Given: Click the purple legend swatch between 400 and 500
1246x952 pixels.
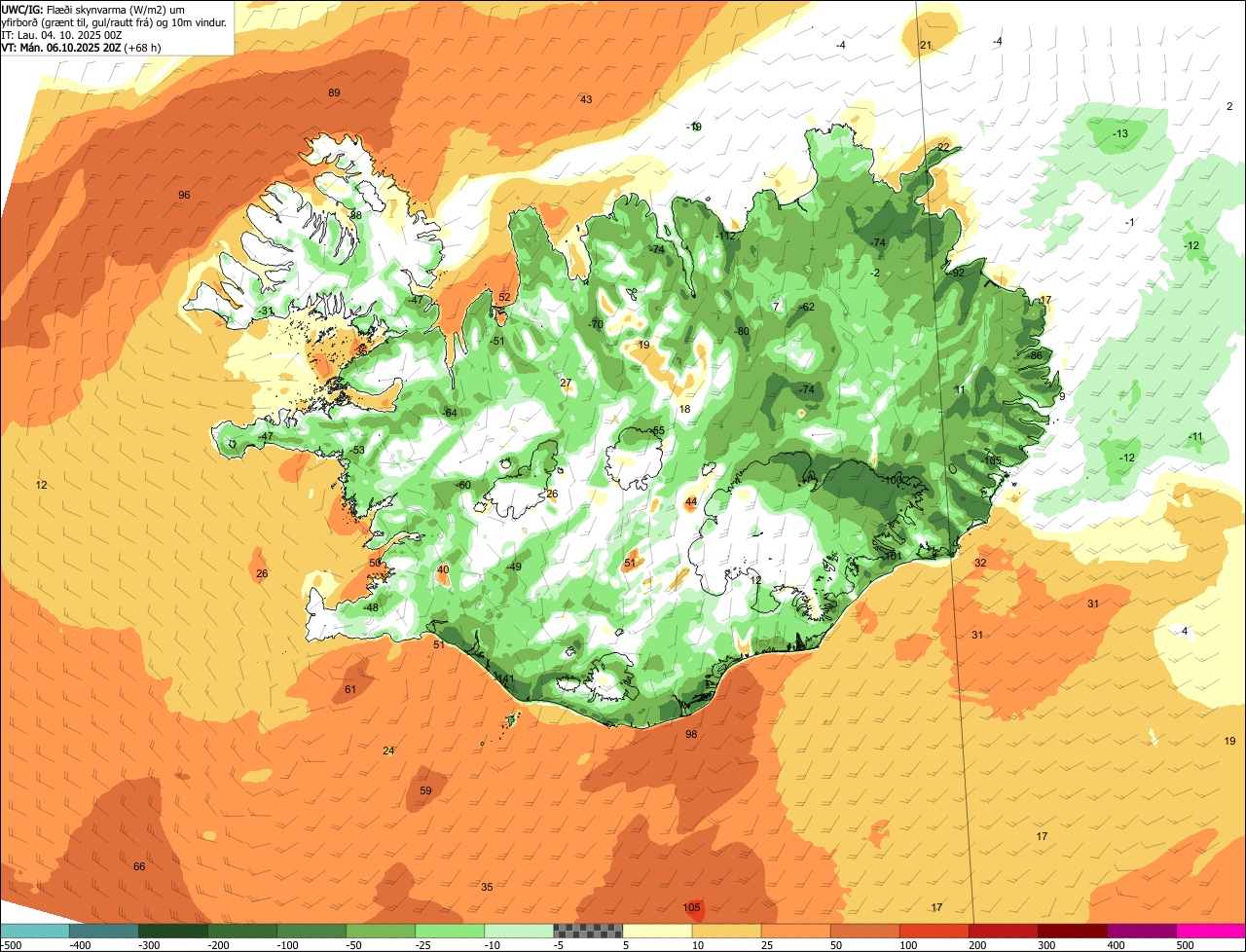Looking at the screenshot, I should (x=1142, y=931).
